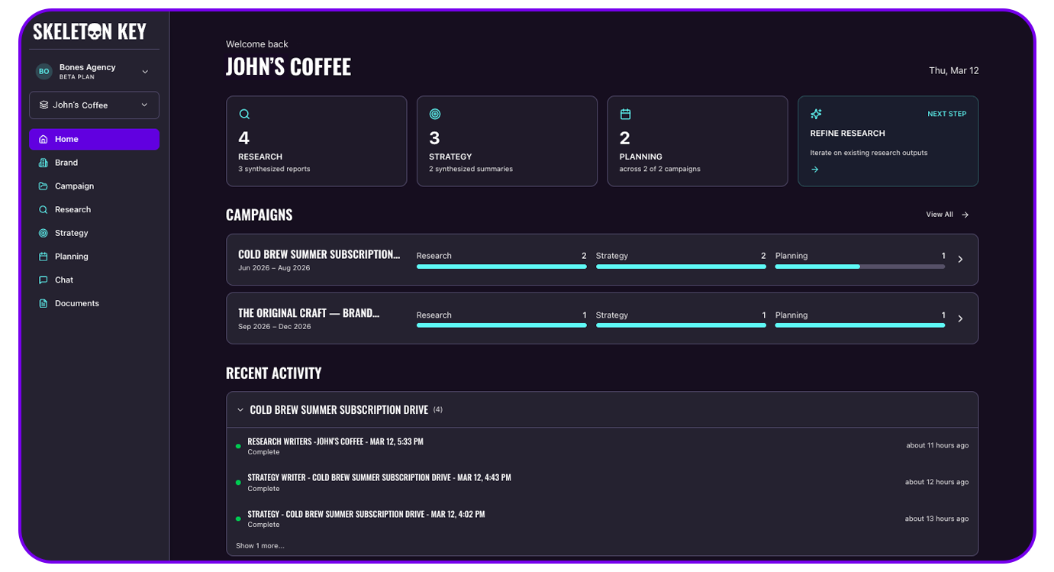Click the sparkle icon on Refine Research card
This screenshot has height=572, width=1054.
[816, 115]
